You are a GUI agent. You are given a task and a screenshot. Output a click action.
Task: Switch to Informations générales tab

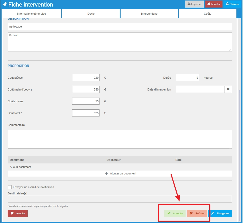(31, 14)
